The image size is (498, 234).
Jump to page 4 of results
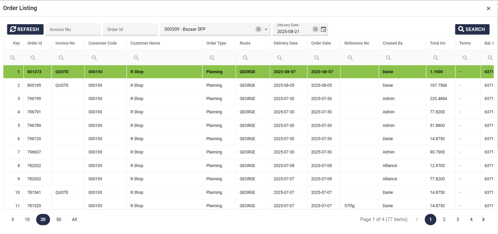click(x=471, y=219)
